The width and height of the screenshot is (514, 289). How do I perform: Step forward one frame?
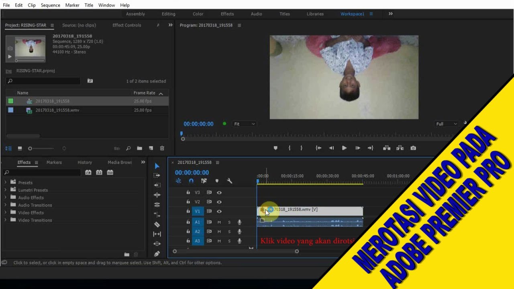(x=358, y=148)
